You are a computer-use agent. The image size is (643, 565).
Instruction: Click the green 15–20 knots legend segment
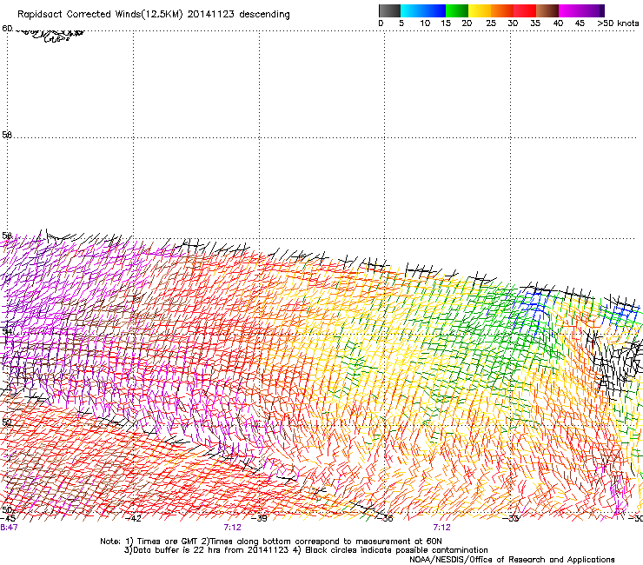pos(457,10)
